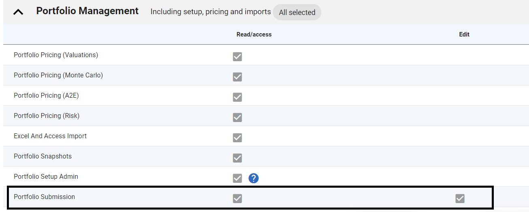Uncheck Portfolio Pricing (Risk) read/access
This screenshot has height=212, width=529.
238,118
